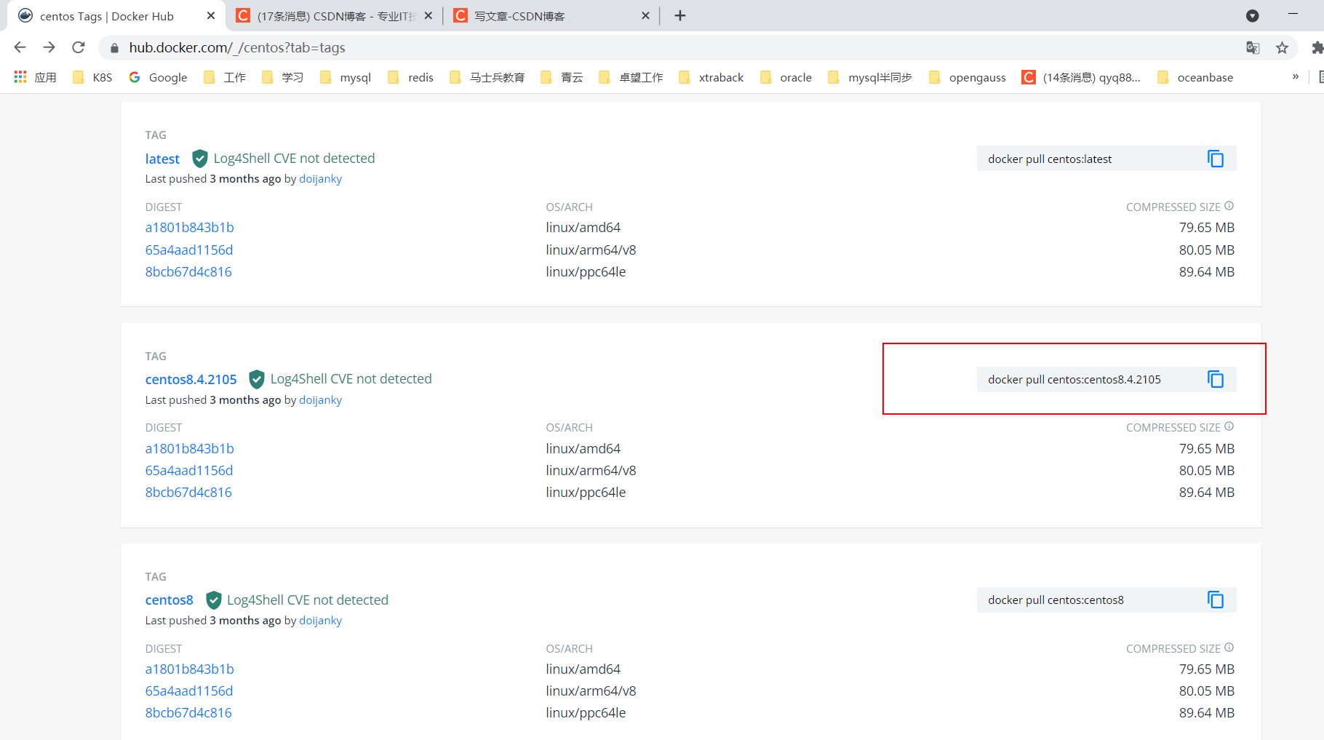Go back using the back arrow

click(20, 47)
